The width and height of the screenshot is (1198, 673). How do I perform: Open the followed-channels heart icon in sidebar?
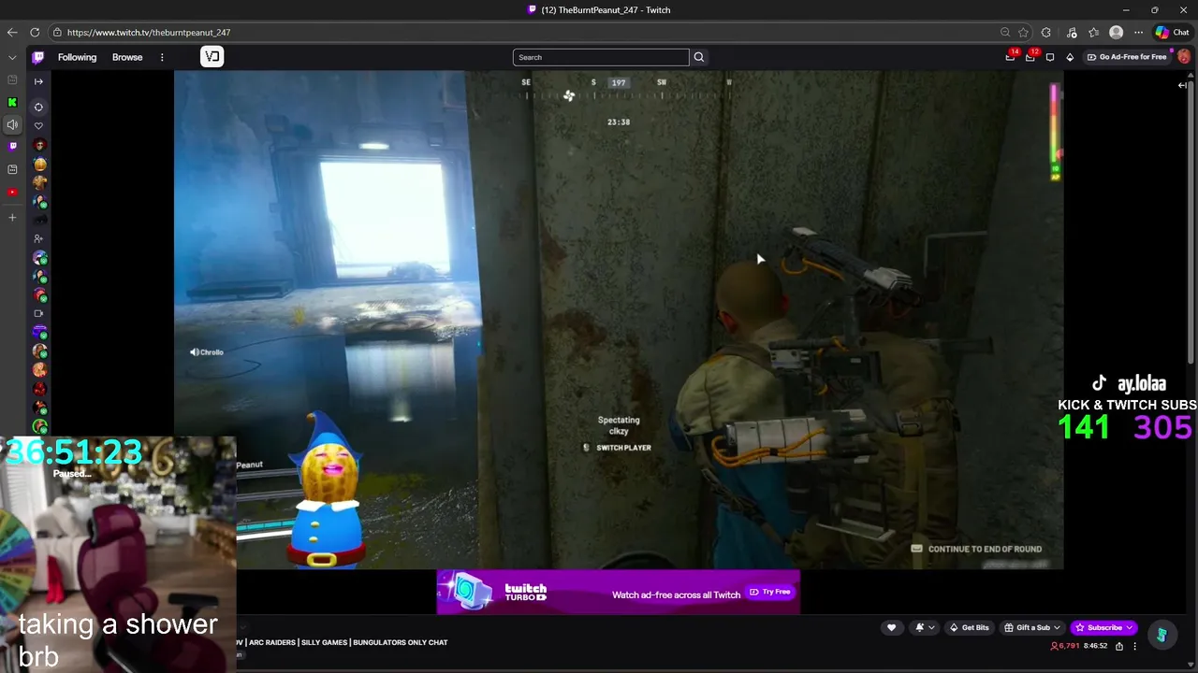(x=38, y=125)
